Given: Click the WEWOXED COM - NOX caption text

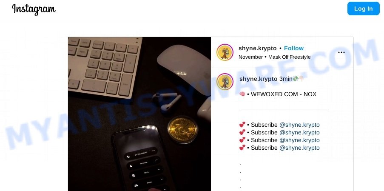Looking at the screenshot, I should pyautogui.click(x=284, y=94).
